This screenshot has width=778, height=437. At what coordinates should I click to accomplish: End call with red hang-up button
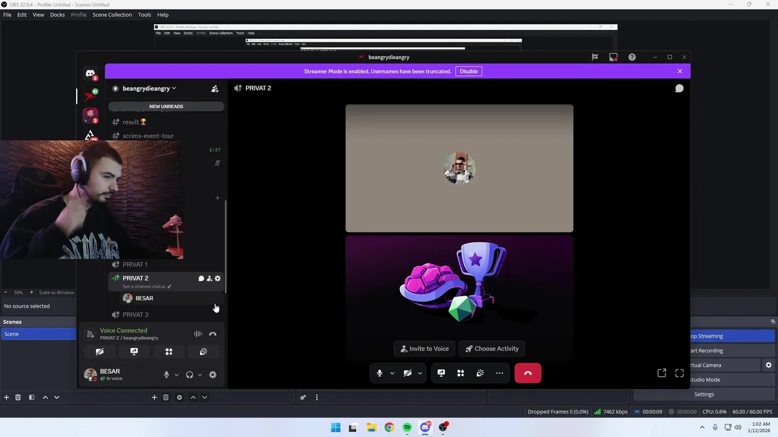(528, 373)
